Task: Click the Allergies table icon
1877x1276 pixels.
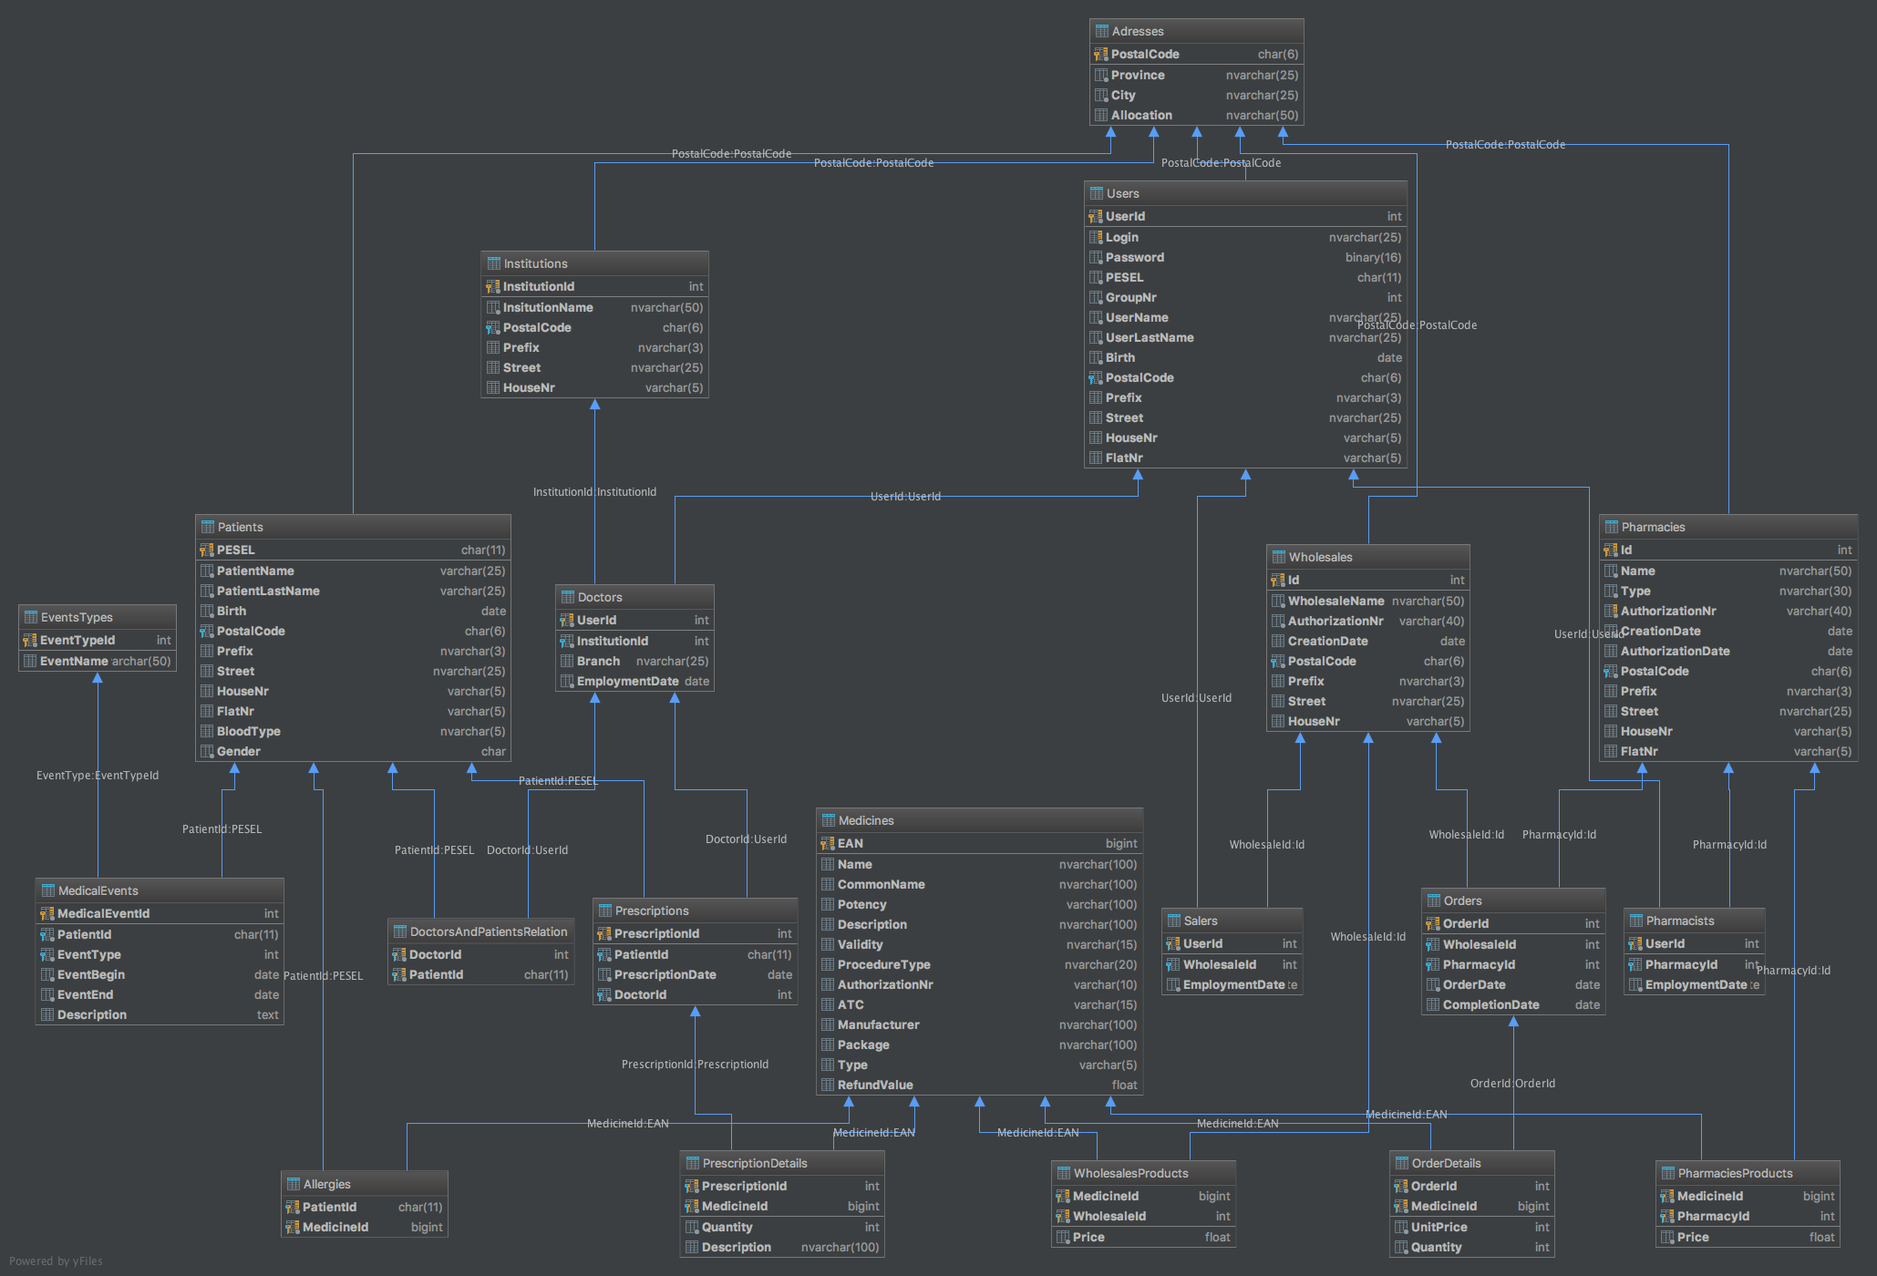Action: 293,1184
